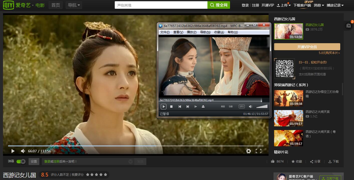Click sidebar list scrollbar
The height and width of the screenshot is (180, 354).
(342, 89)
